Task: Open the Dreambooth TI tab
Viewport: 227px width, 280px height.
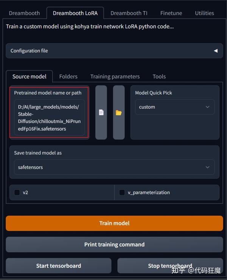Action: 129,13
